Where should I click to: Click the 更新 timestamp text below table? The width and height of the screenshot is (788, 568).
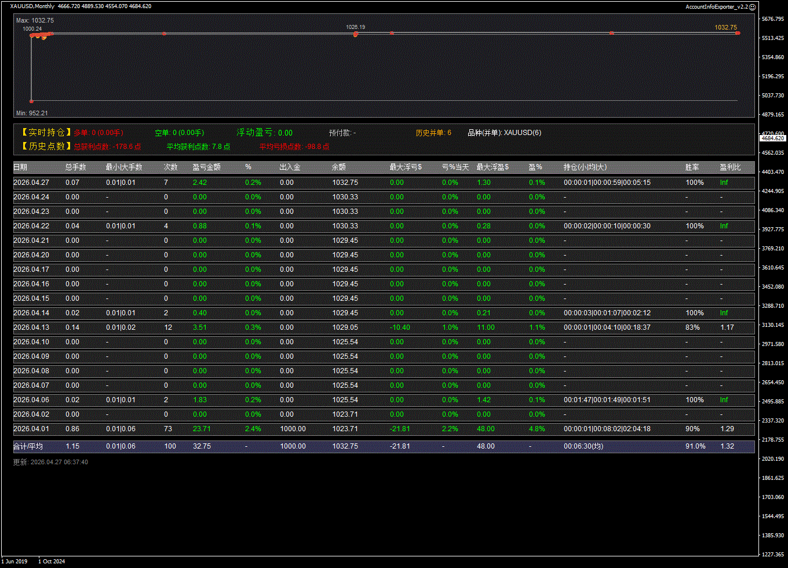pos(50,462)
